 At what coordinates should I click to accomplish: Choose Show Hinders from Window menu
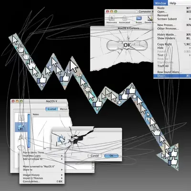coord(166,38)
